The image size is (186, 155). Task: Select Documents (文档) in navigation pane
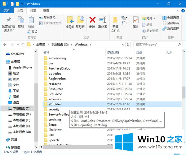tap(14, 85)
